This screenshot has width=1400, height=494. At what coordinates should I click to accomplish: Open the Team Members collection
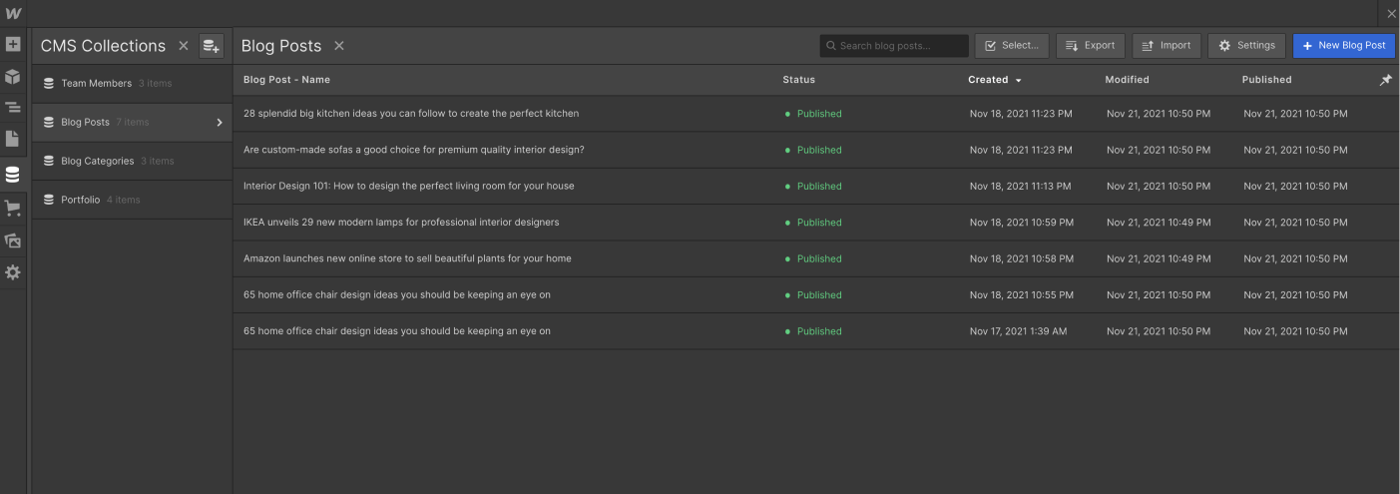[96, 84]
